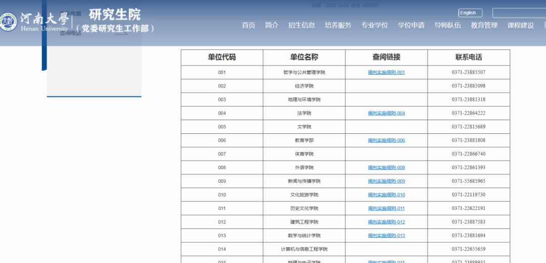View 调剂实施细则-008 for 外语学院
This screenshot has height=263, width=546.
[x=386, y=168]
